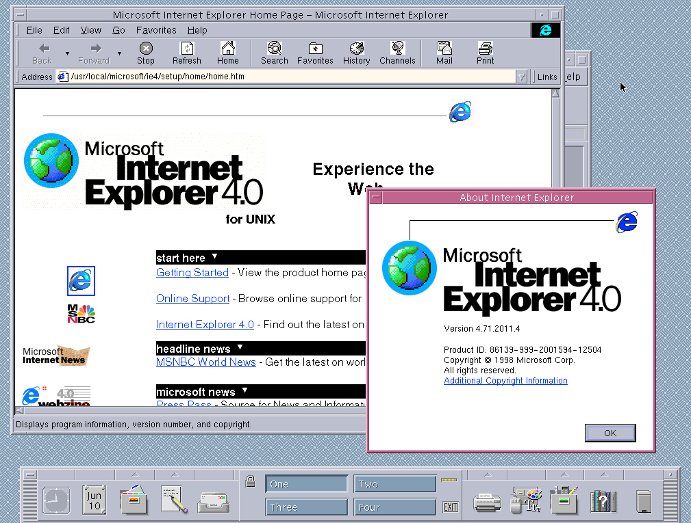
Task: Click the EXIT button in CDE panel
Action: [x=451, y=507]
